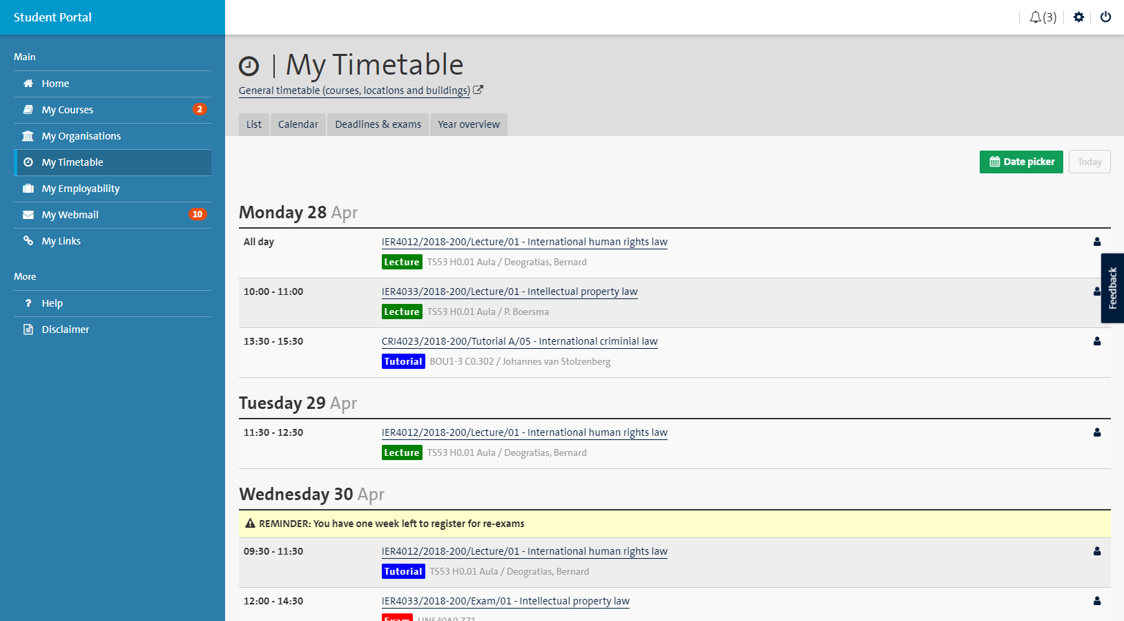Open General timetable link
Image resolution: width=1124 pixels, height=621 pixels.
pos(354,90)
